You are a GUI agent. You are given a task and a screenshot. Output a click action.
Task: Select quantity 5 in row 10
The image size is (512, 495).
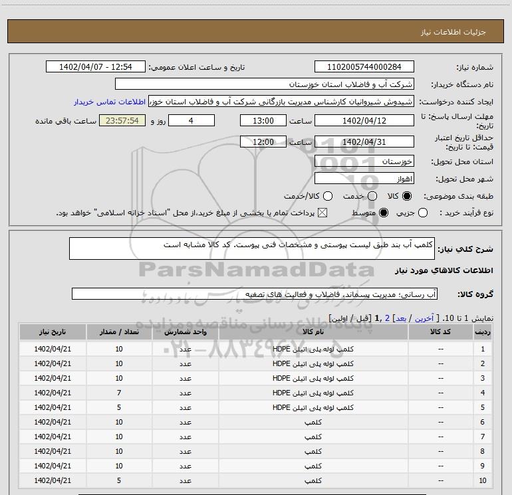[x=119, y=480]
